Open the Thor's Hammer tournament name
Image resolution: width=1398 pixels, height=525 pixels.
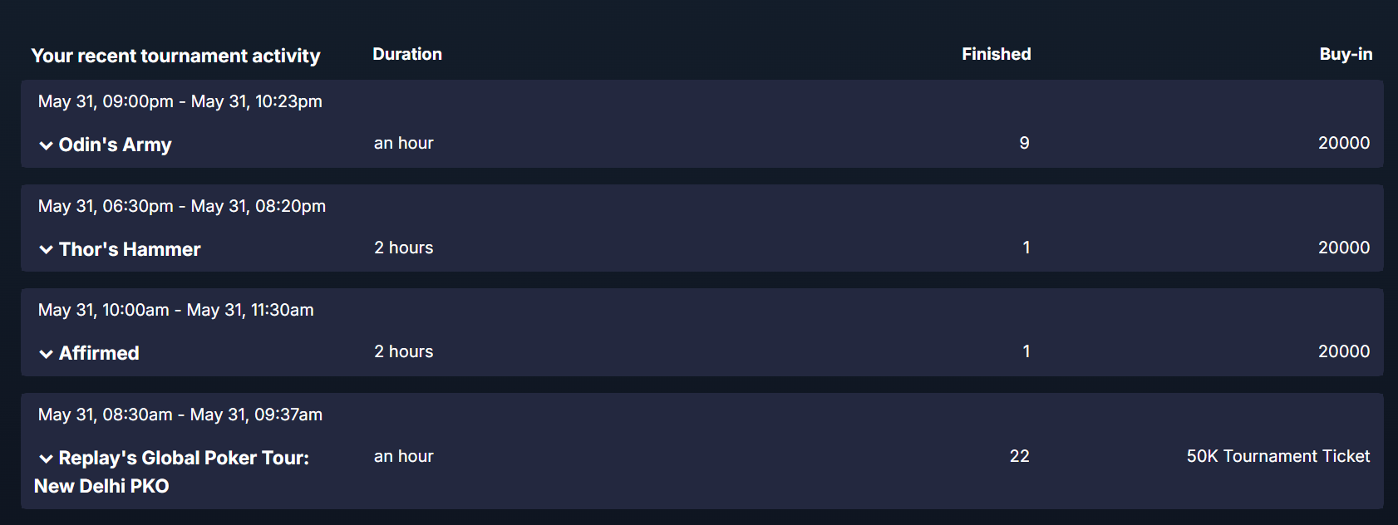(130, 249)
